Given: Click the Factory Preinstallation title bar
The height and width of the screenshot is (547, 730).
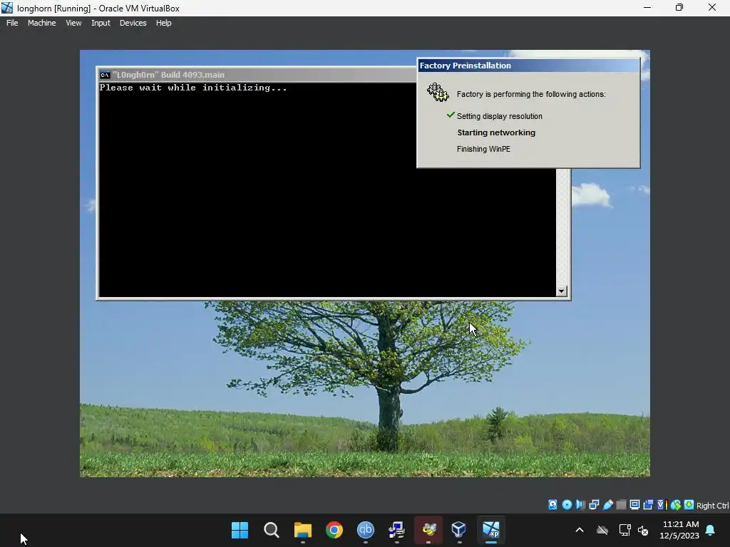Looking at the screenshot, I should click(528, 66).
